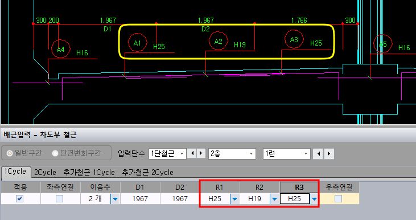
Task: Switch to the 1Cycle tab
Action: click(x=15, y=172)
